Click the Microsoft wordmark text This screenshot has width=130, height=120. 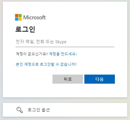[x=34, y=17]
